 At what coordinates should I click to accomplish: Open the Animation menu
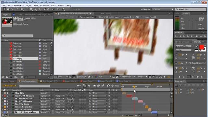(x=45, y=6)
